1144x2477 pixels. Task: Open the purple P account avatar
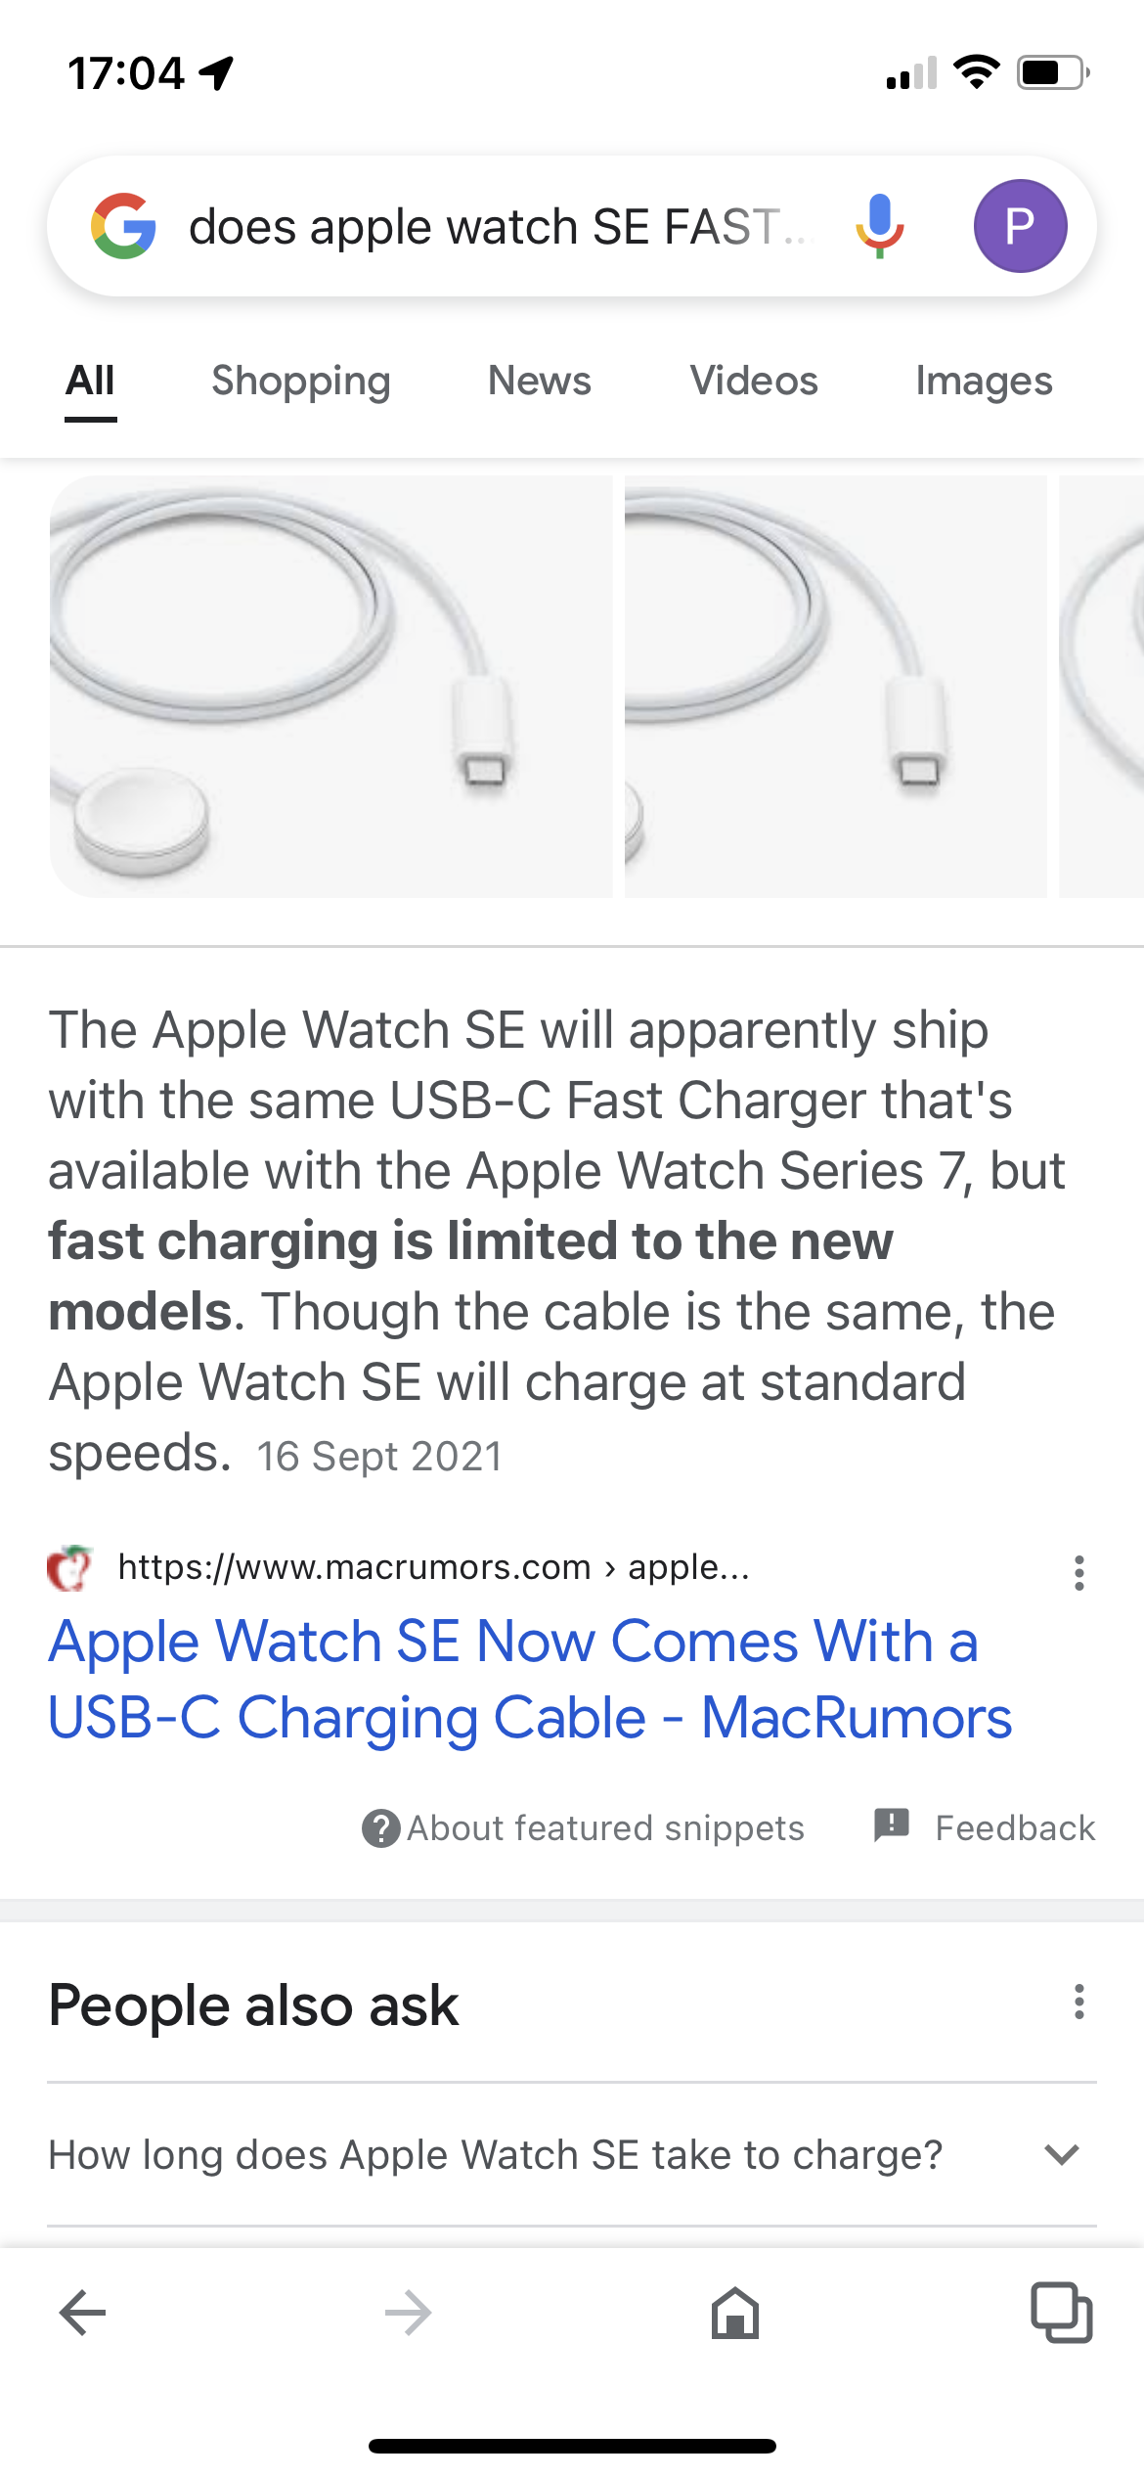point(1020,226)
